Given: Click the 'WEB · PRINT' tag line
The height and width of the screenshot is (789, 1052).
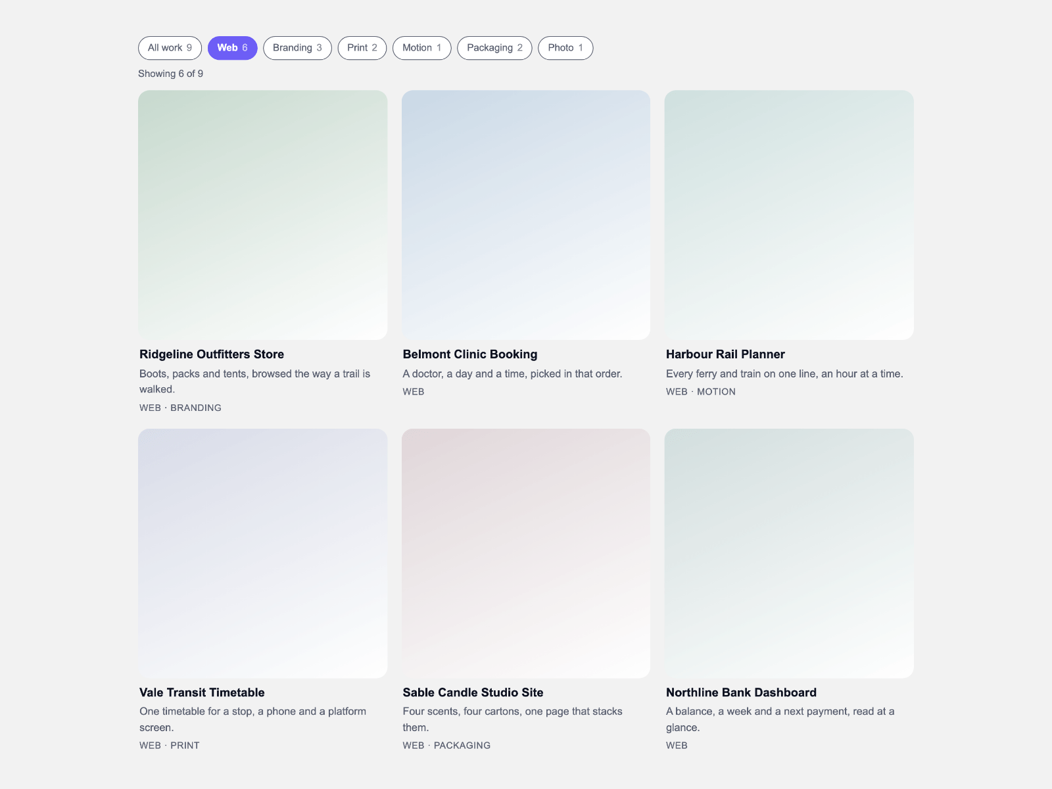Looking at the screenshot, I should [x=170, y=746].
